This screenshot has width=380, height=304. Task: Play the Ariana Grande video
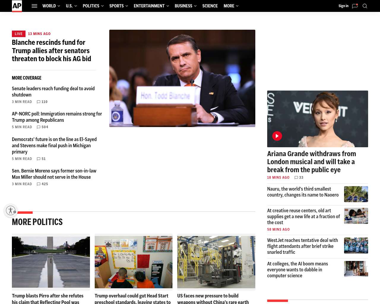pos(277,136)
